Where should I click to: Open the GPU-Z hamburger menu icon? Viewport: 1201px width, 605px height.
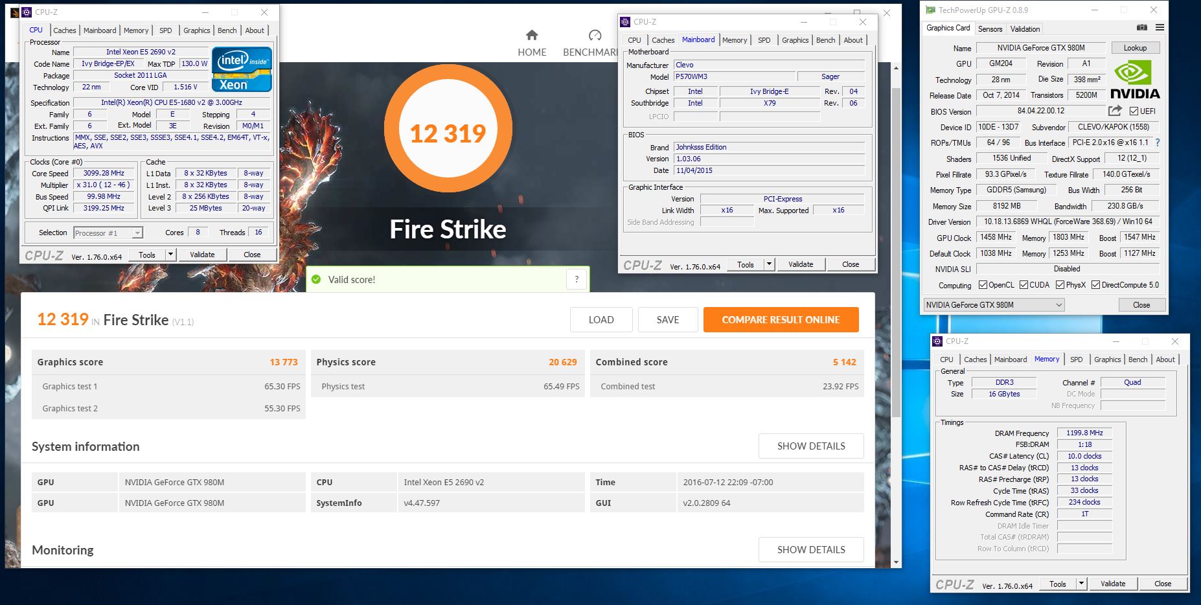[1160, 28]
